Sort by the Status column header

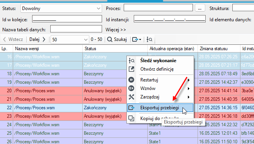[x=115, y=49]
